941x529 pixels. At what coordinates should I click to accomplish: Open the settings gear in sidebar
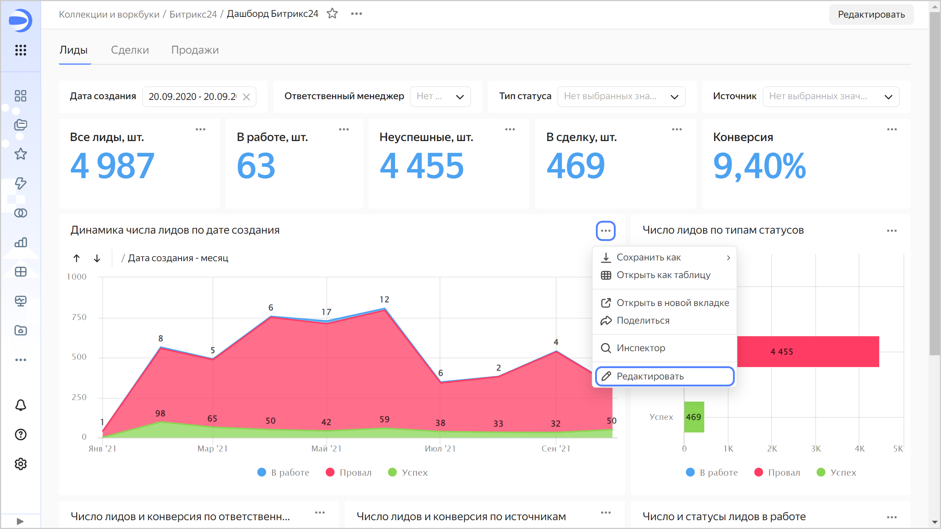point(21,464)
